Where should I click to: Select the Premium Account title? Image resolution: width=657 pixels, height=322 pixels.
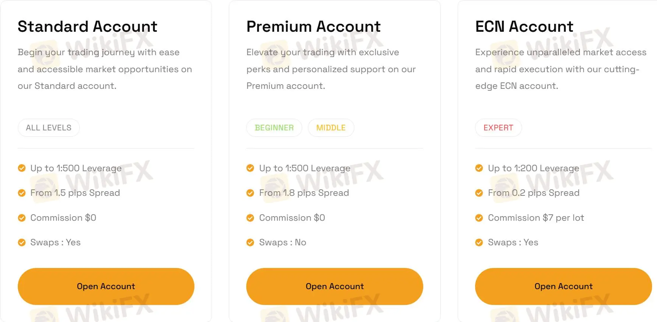tap(314, 26)
